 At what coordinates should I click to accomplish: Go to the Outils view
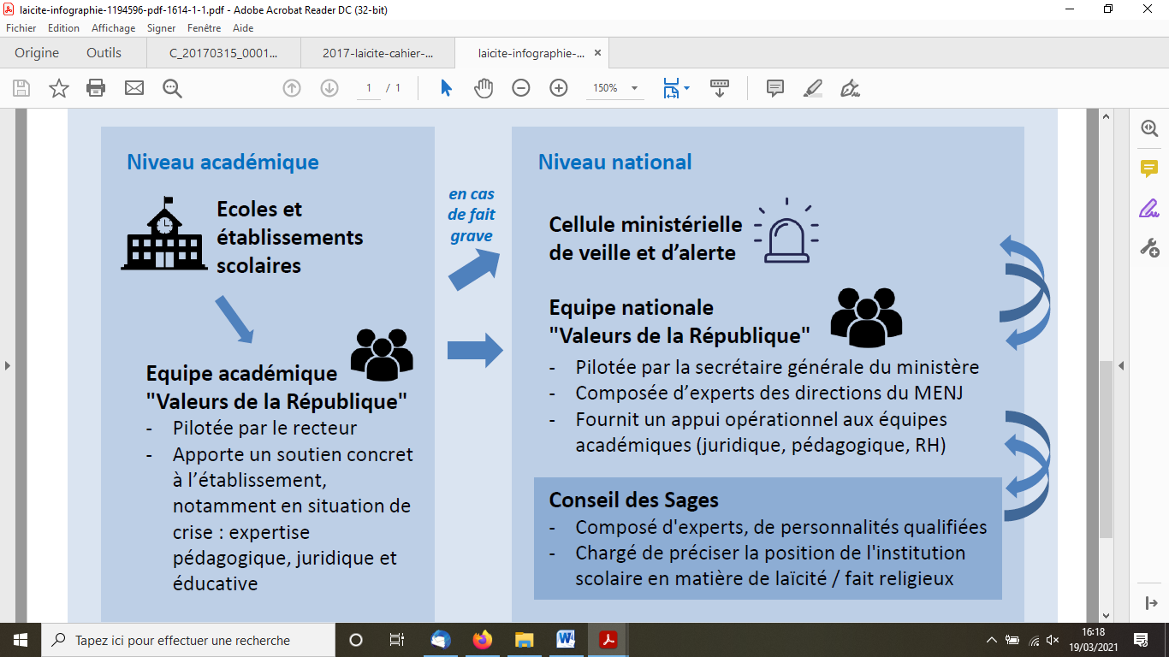[x=104, y=53]
